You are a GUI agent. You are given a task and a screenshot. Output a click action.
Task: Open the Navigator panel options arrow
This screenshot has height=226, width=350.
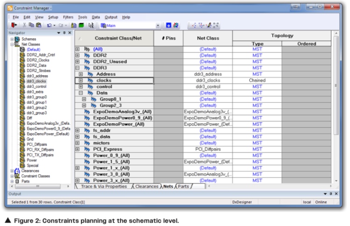(x=59, y=33)
